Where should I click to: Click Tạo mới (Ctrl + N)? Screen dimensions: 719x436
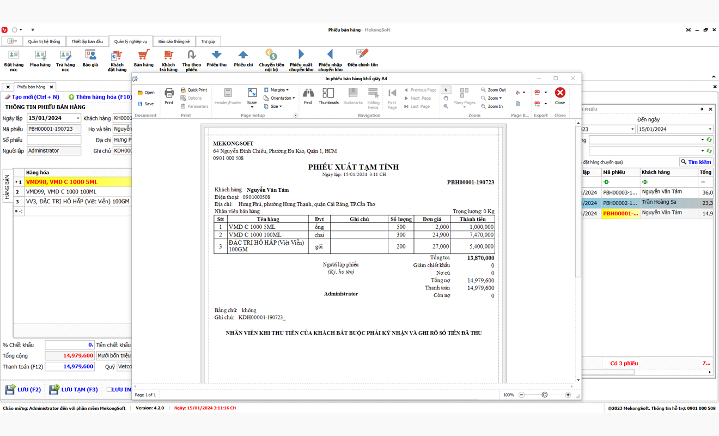coord(32,97)
